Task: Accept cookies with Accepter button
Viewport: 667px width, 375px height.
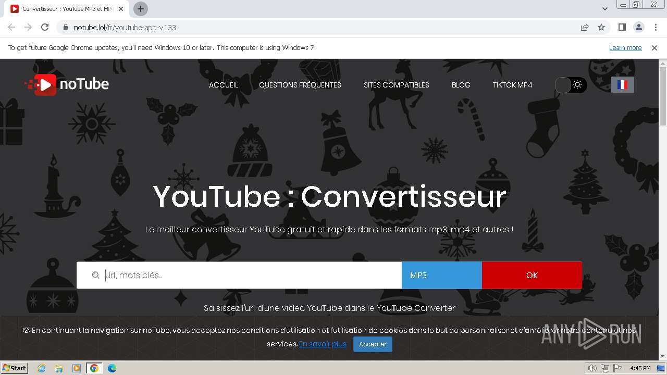Action: (373, 344)
